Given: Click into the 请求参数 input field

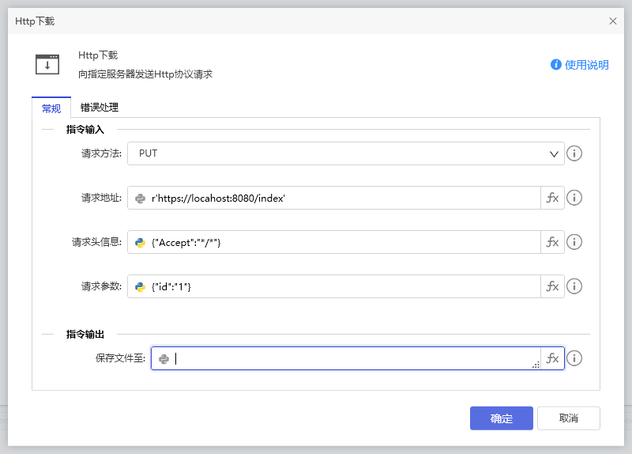Looking at the screenshot, I should [x=344, y=286].
